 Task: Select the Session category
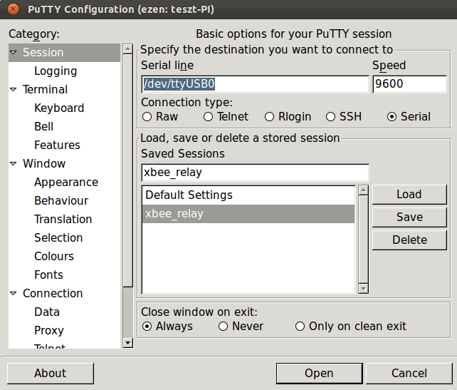64,53
